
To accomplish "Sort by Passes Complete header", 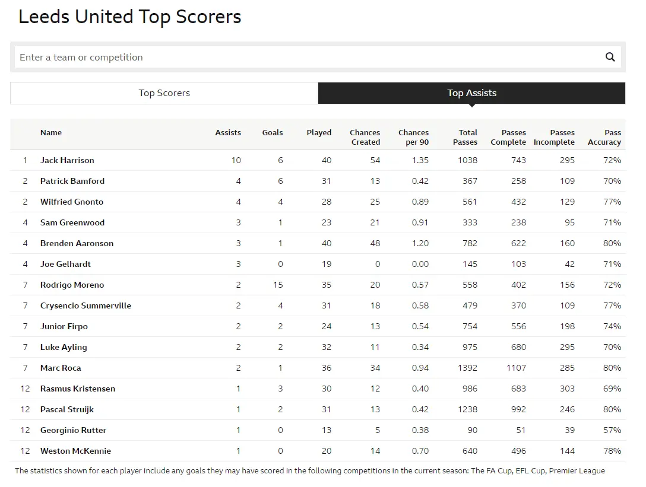I will point(508,137).
